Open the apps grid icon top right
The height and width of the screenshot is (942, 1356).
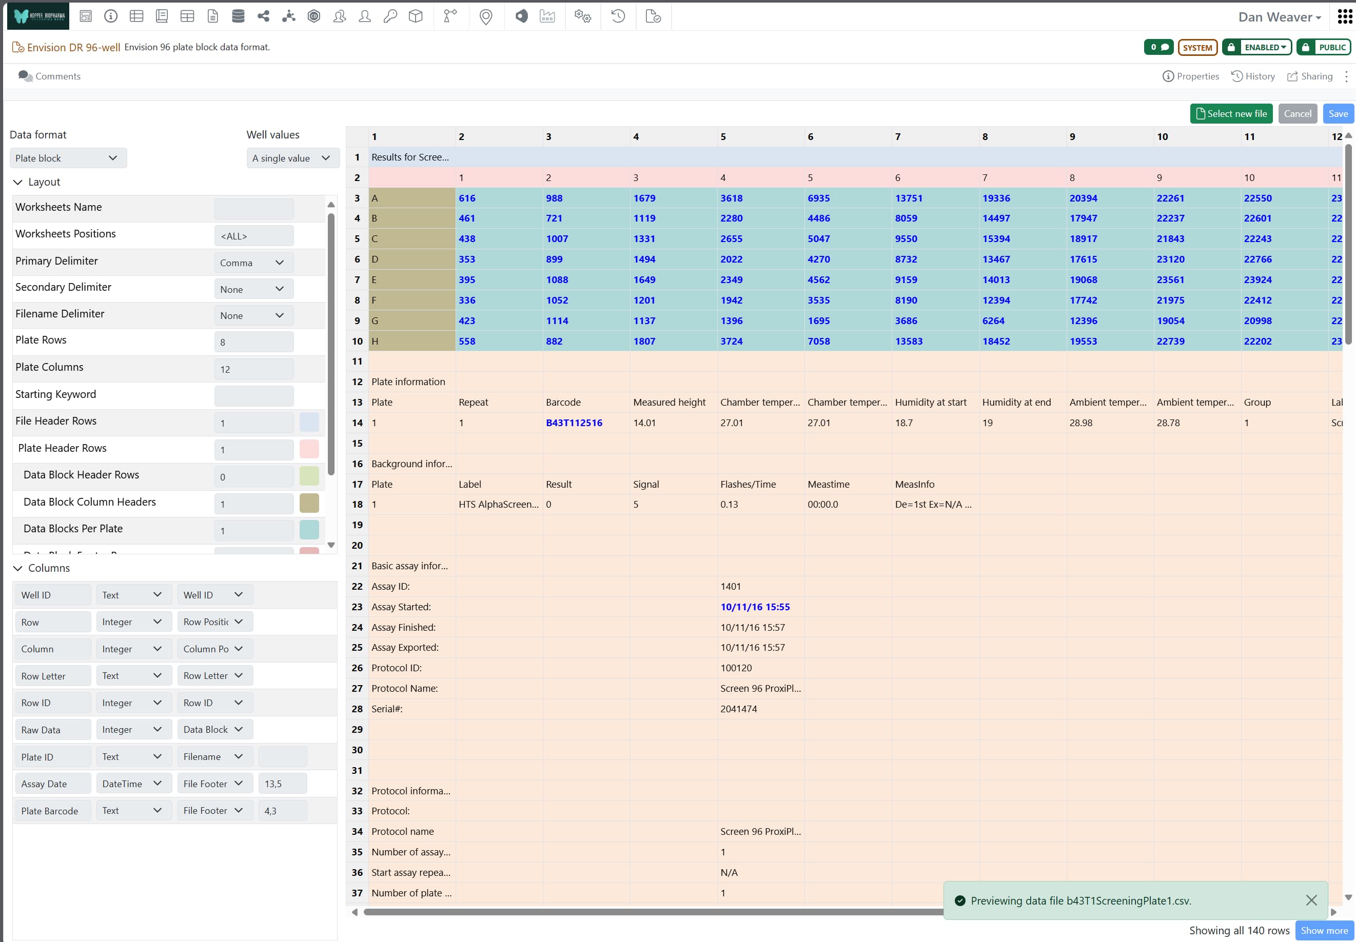(x=1344, y=16)
